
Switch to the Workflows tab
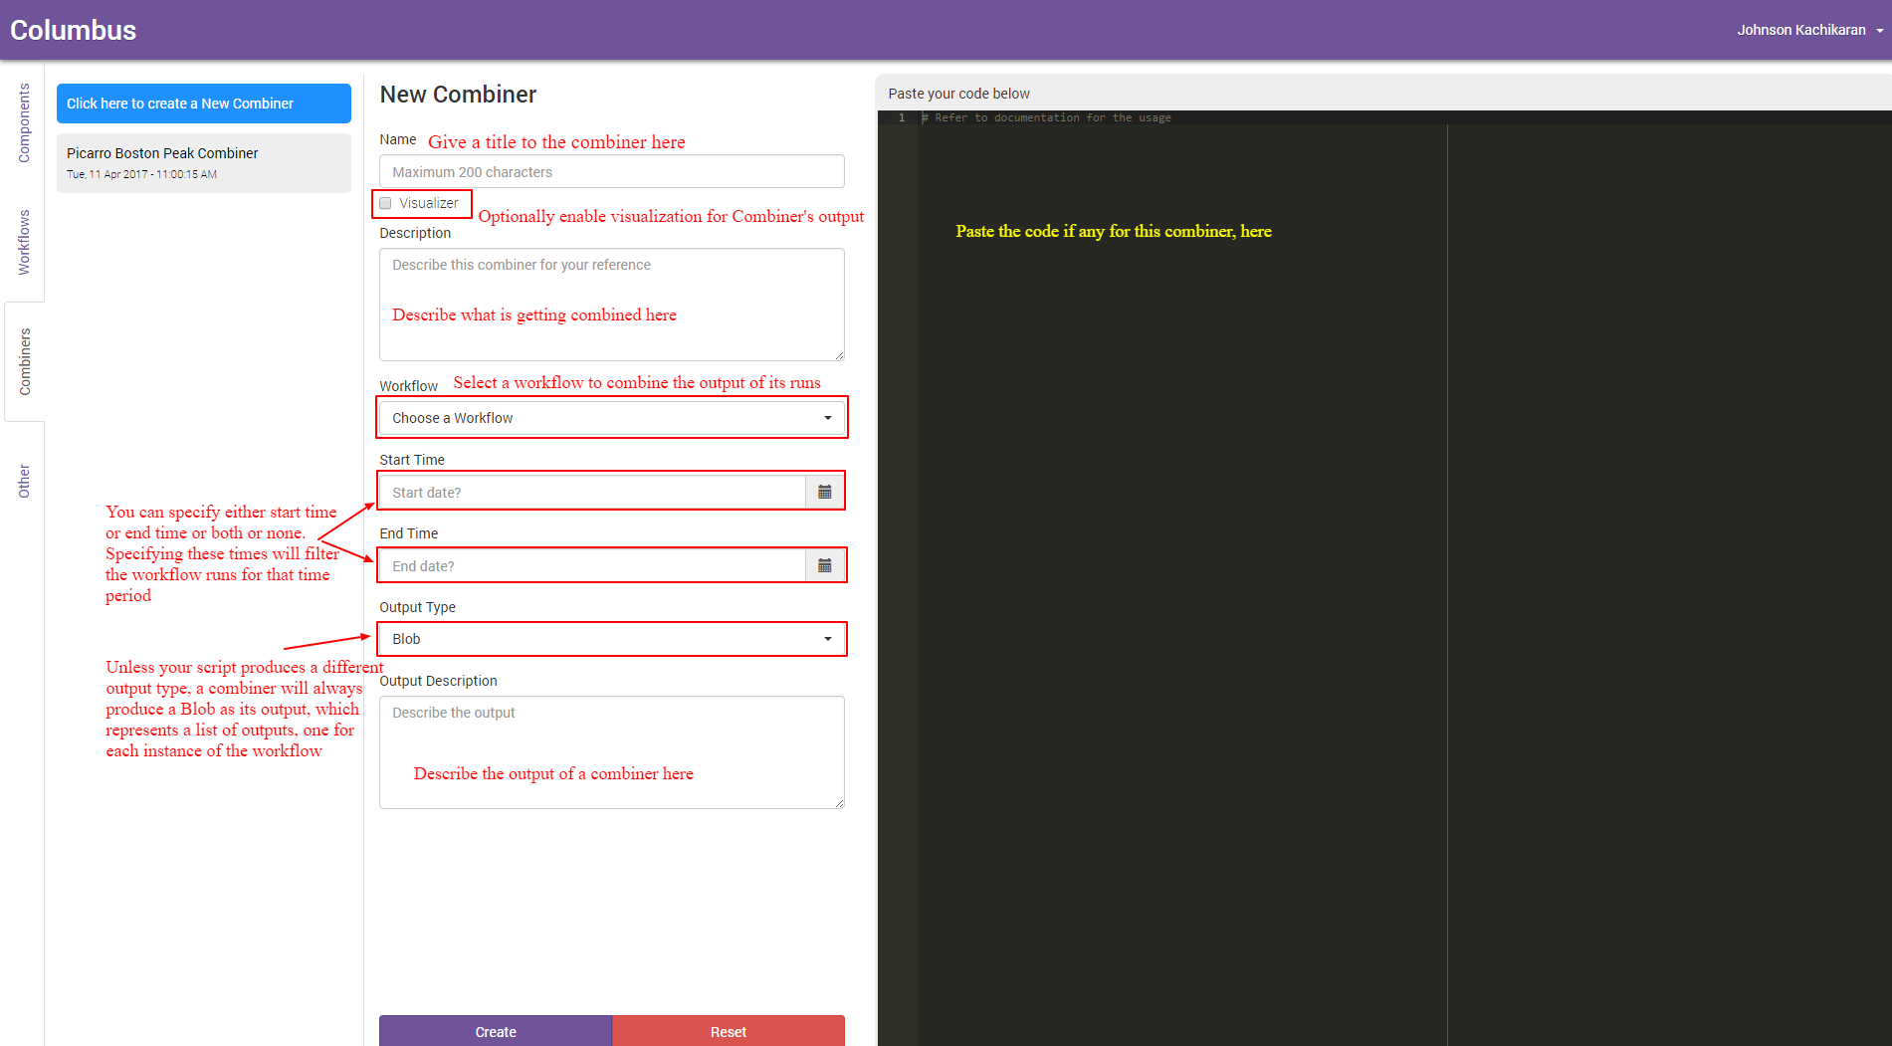tap(24, 242)
